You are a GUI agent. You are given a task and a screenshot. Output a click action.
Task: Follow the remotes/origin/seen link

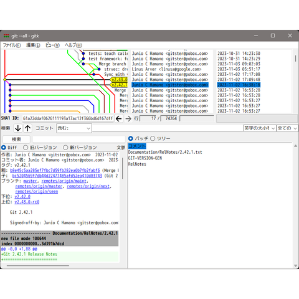click(x=37, y=191)
